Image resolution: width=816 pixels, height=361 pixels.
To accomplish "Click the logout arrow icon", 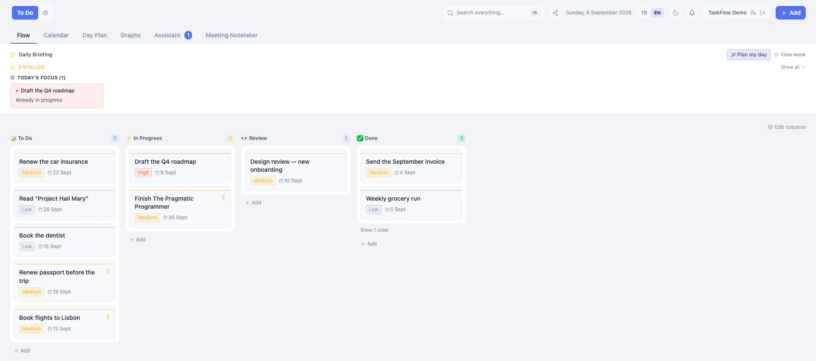I will click(x=762, y=13).
